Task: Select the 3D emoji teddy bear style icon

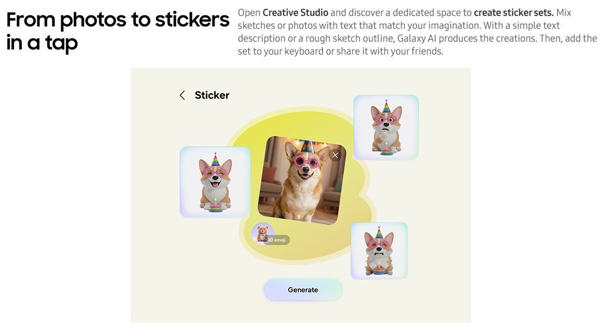Action: [x=262, y=233]
